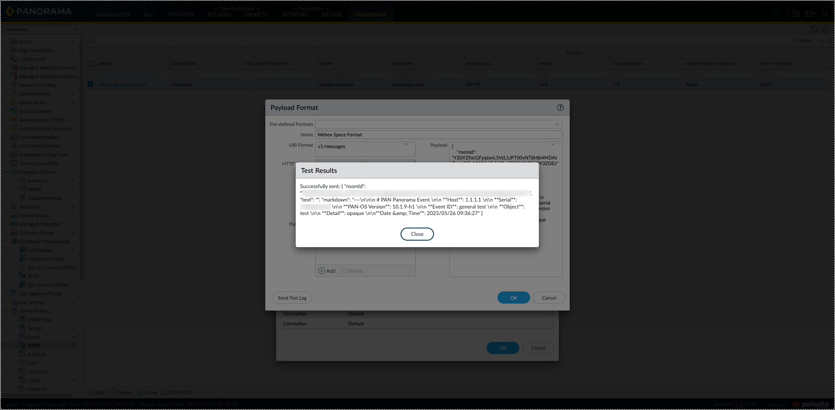Open RADIUS server profile
Image resolution: width=835 pixels, height=410 pixels.
click(x=36, y=354)
